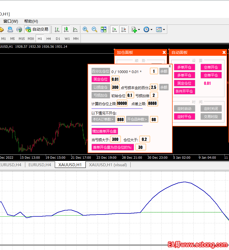Open the 帮助(H) menu
Image resolution: width=229 pixels, height=250 pixels.
click(31, 21)
